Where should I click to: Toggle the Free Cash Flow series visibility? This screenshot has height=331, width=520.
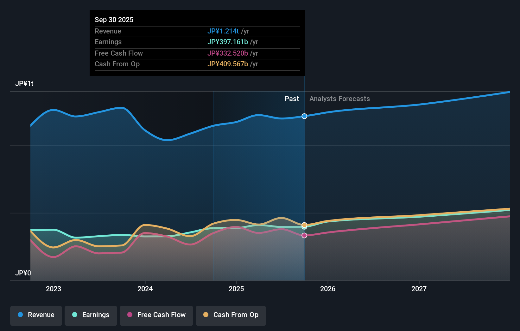click(156, 316)
